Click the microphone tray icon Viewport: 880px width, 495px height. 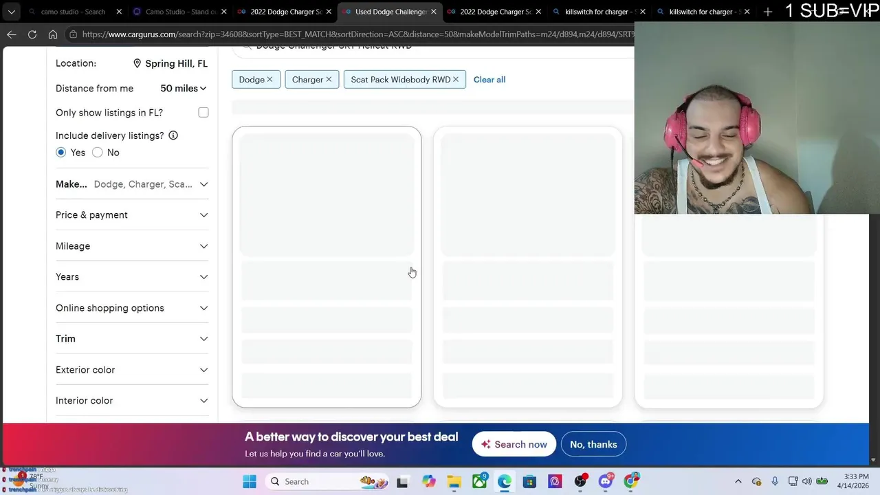point(775,481)
